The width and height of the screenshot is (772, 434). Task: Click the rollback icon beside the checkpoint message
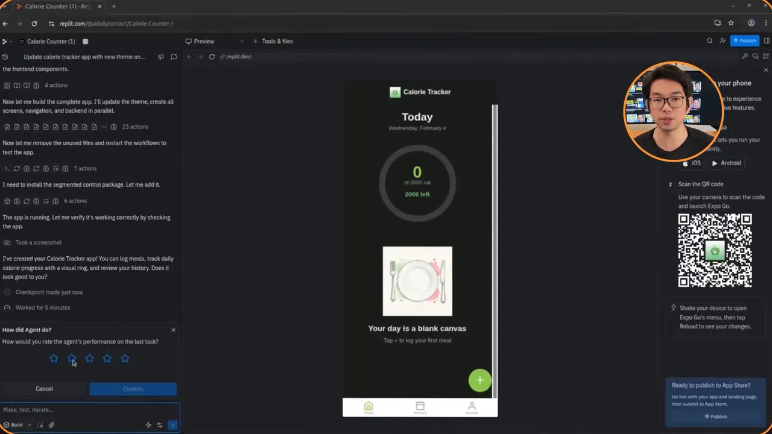coord(7,292)
